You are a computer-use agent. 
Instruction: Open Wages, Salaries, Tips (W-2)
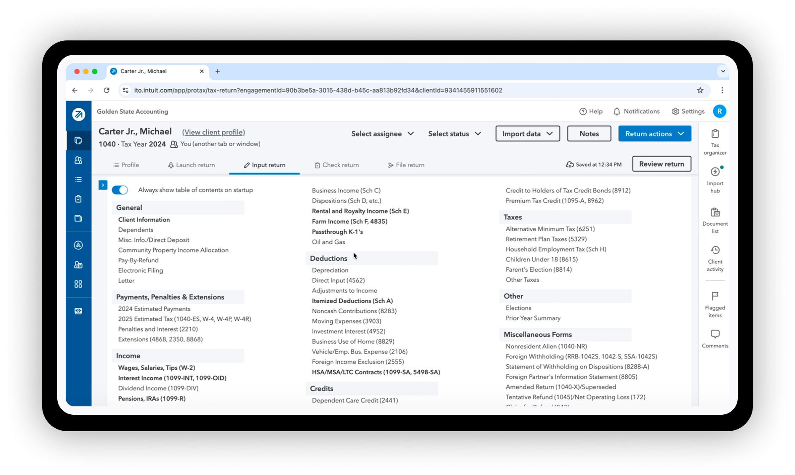157,368
